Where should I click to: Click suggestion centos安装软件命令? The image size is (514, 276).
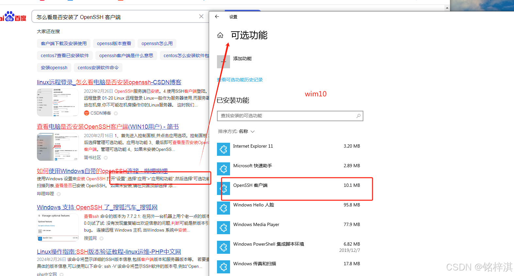(98, 68)
